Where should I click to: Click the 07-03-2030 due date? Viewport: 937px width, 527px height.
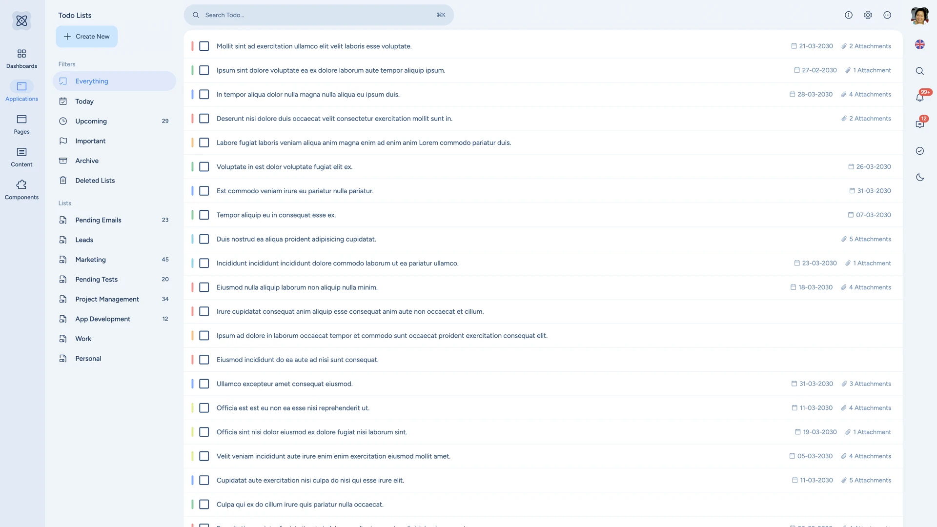(870, 215)
